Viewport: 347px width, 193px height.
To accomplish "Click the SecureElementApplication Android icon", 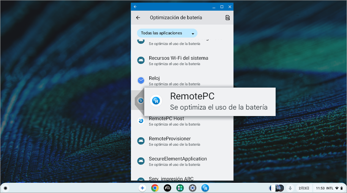I will [141, 161].
